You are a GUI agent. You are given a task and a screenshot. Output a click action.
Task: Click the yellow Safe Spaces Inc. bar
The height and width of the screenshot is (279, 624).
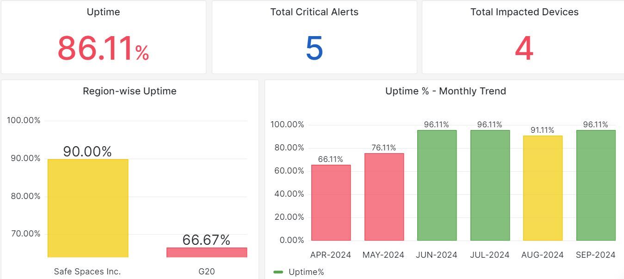pos(88,208)
